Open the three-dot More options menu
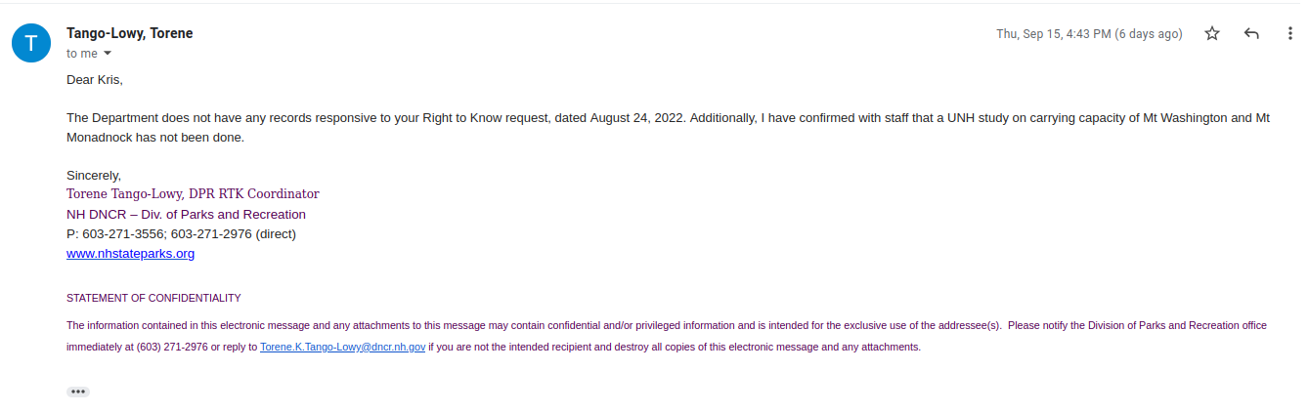The width and height of the screenshot is (1309, 413). point(1290,34)
